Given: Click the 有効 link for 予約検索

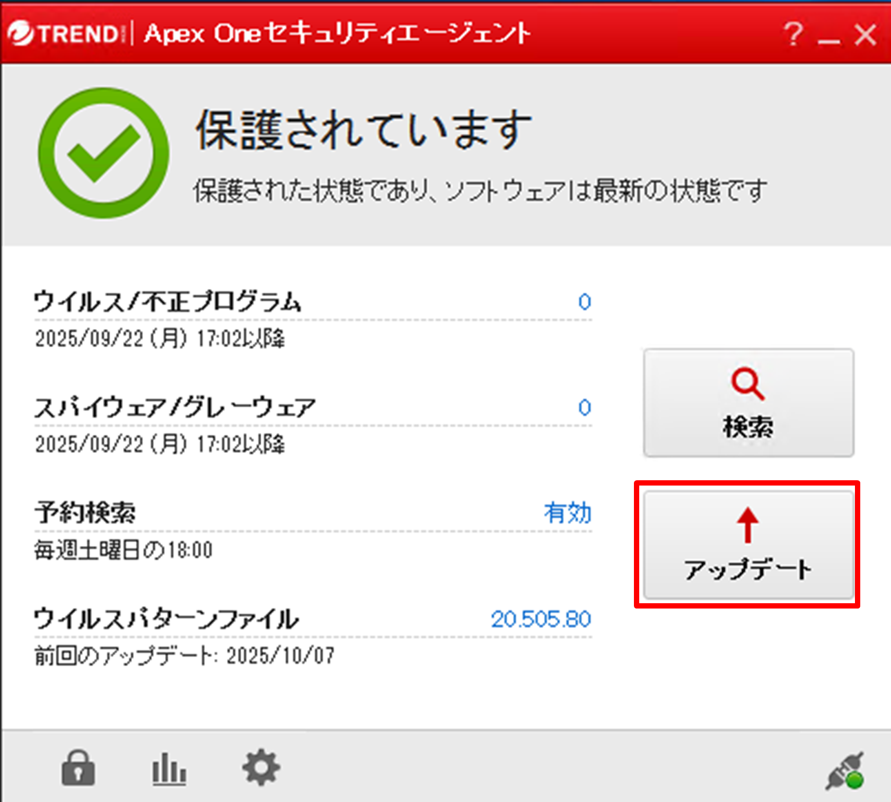Looking at the screenshot, I should point(567,513).
